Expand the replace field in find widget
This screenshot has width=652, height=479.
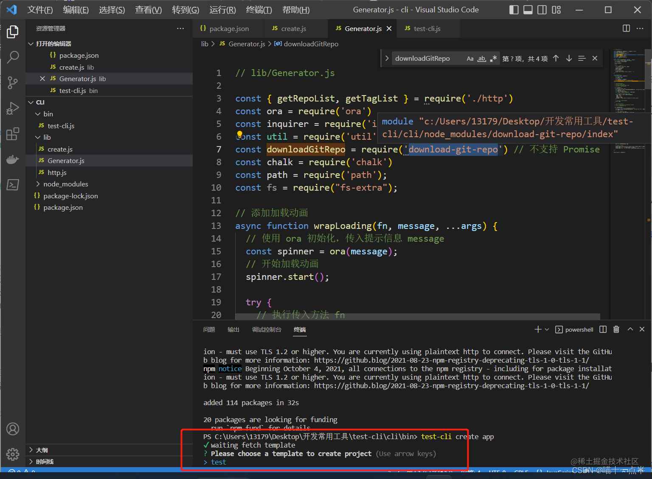tap(387, 58)
